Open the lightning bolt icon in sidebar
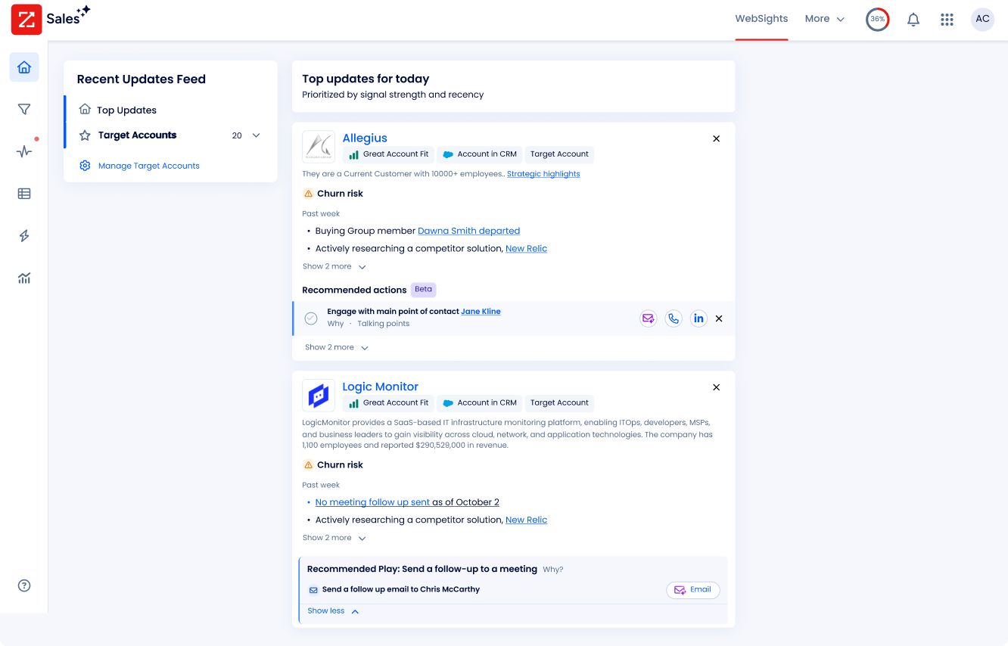 24,236
